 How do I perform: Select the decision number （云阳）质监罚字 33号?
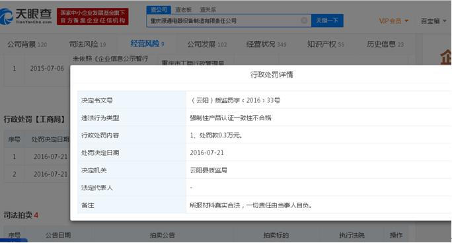click(x=235, y=100)
